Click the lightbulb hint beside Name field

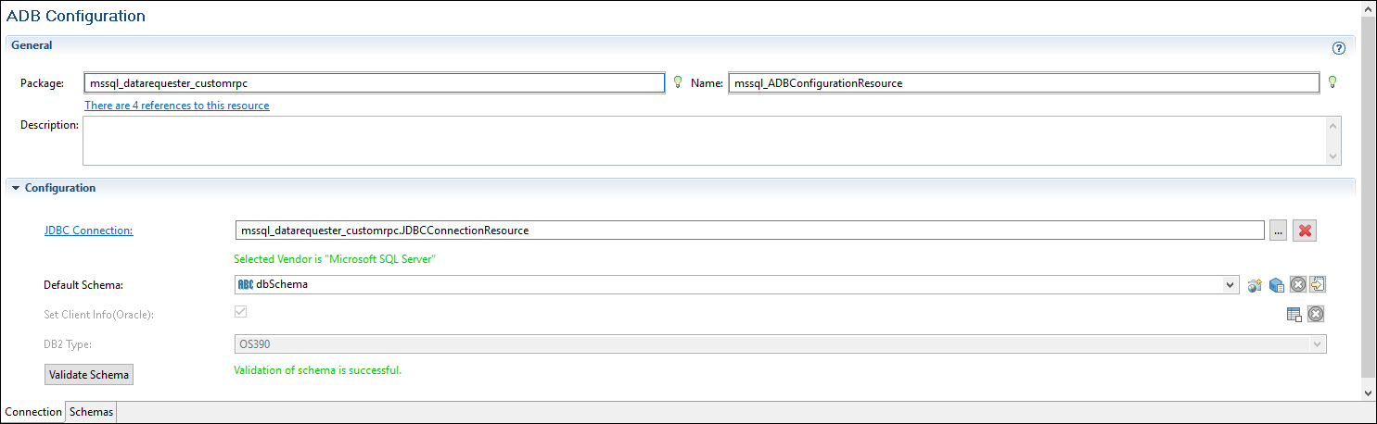(1332, 82)
